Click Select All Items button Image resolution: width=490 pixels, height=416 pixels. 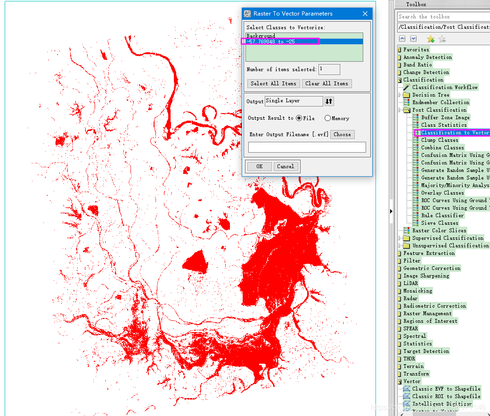(273, 83)
